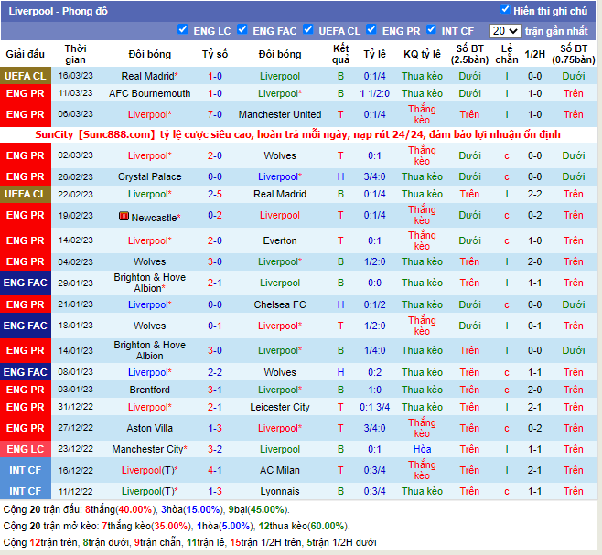The image size is (602, 555).
Task: Open the AFC Bournemouth team link
Action: [x=149, y=93]
